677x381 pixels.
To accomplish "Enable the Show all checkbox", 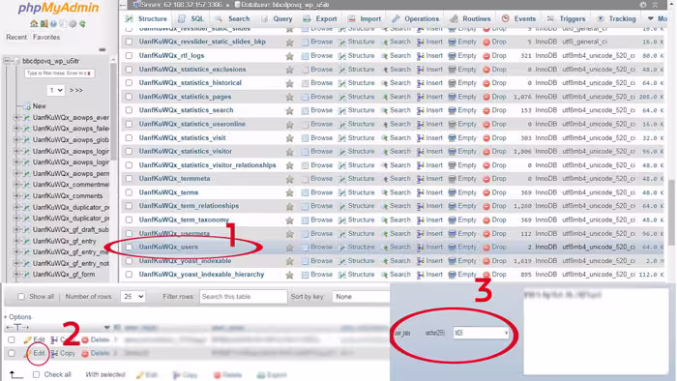I will pyautogui.click(x=21, y=297).
